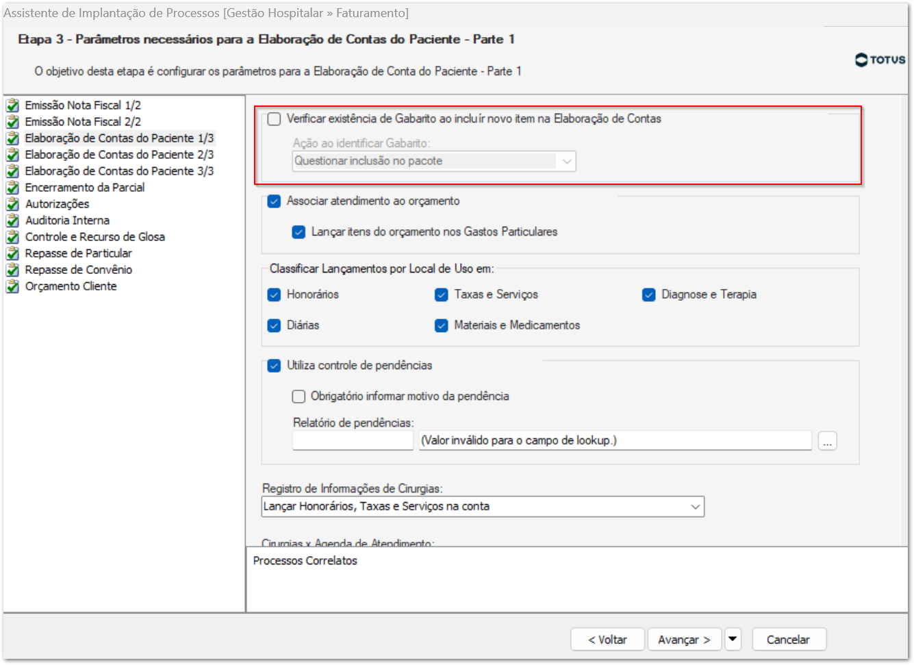
Task: Uncheck Associar atendimento ao orçamento
Action: 275,201
